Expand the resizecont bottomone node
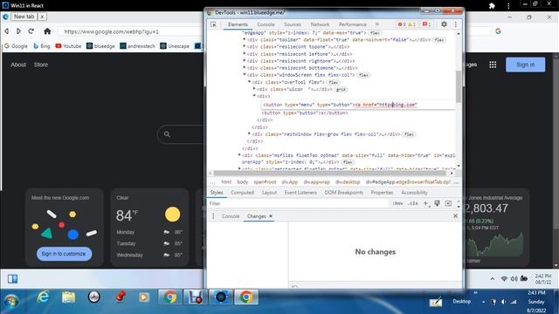Viewport: 559px width, 314px height. pos(245,67)
